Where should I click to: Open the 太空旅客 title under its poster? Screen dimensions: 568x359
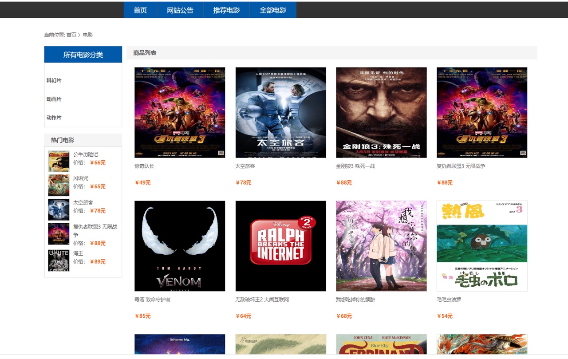tap(245, 166)
